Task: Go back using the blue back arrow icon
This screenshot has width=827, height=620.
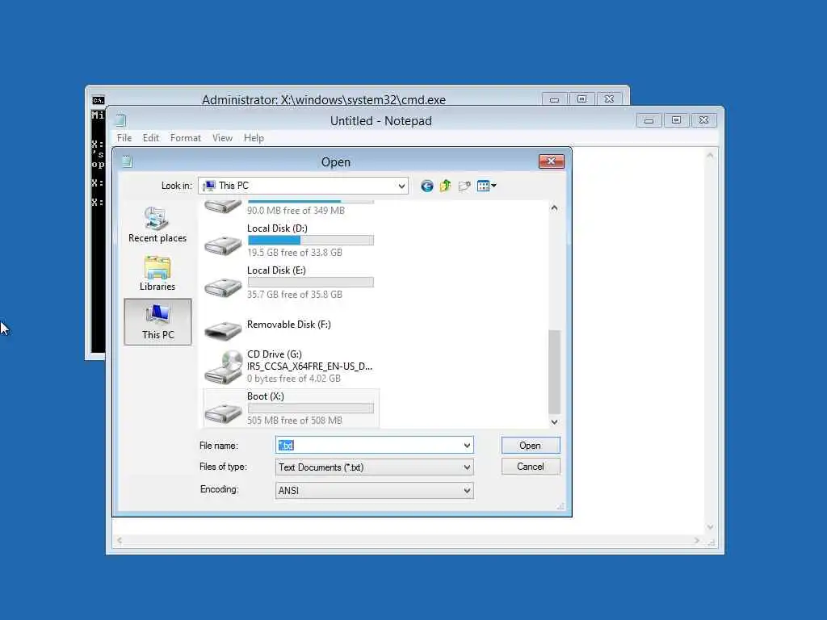Action: tap(426, 186)
